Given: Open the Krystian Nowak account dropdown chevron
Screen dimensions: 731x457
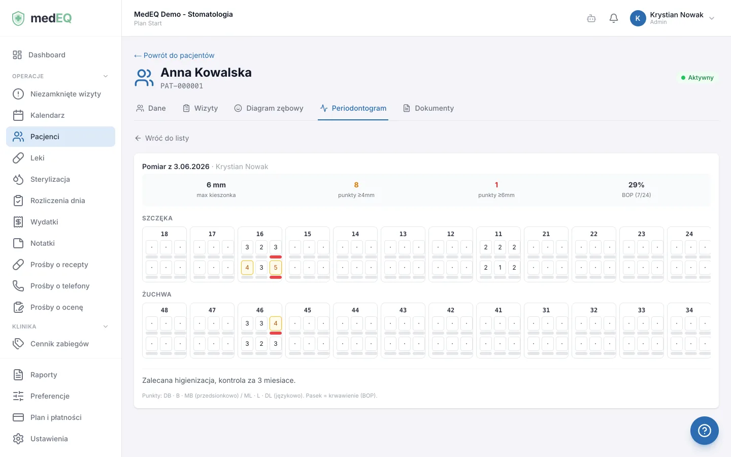Looking at the screenshot, I should (x=712, y=18).
